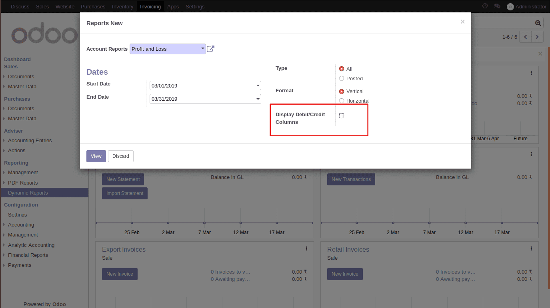
Task: Expand Purchases Master Data in sidebar
Action: (x=22, y=118)
